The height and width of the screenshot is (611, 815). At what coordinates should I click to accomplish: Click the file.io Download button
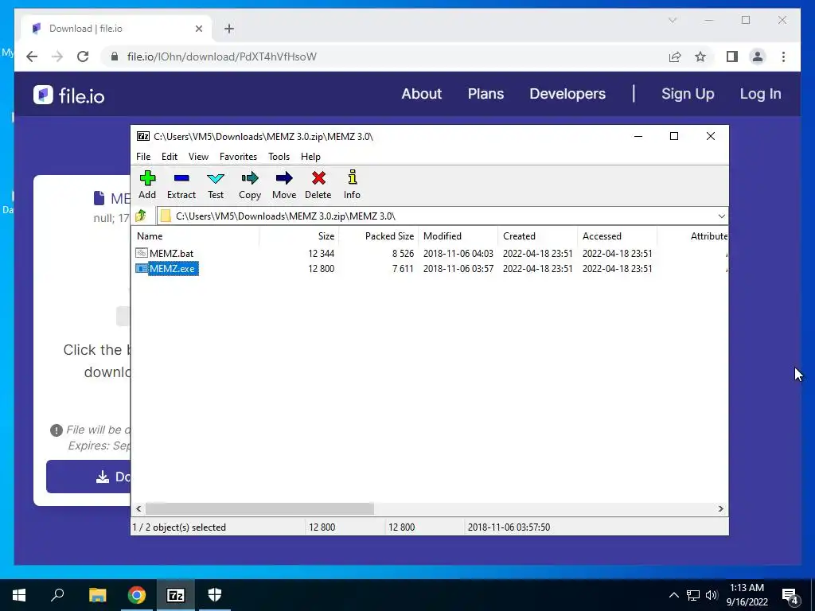pos(88,477)
